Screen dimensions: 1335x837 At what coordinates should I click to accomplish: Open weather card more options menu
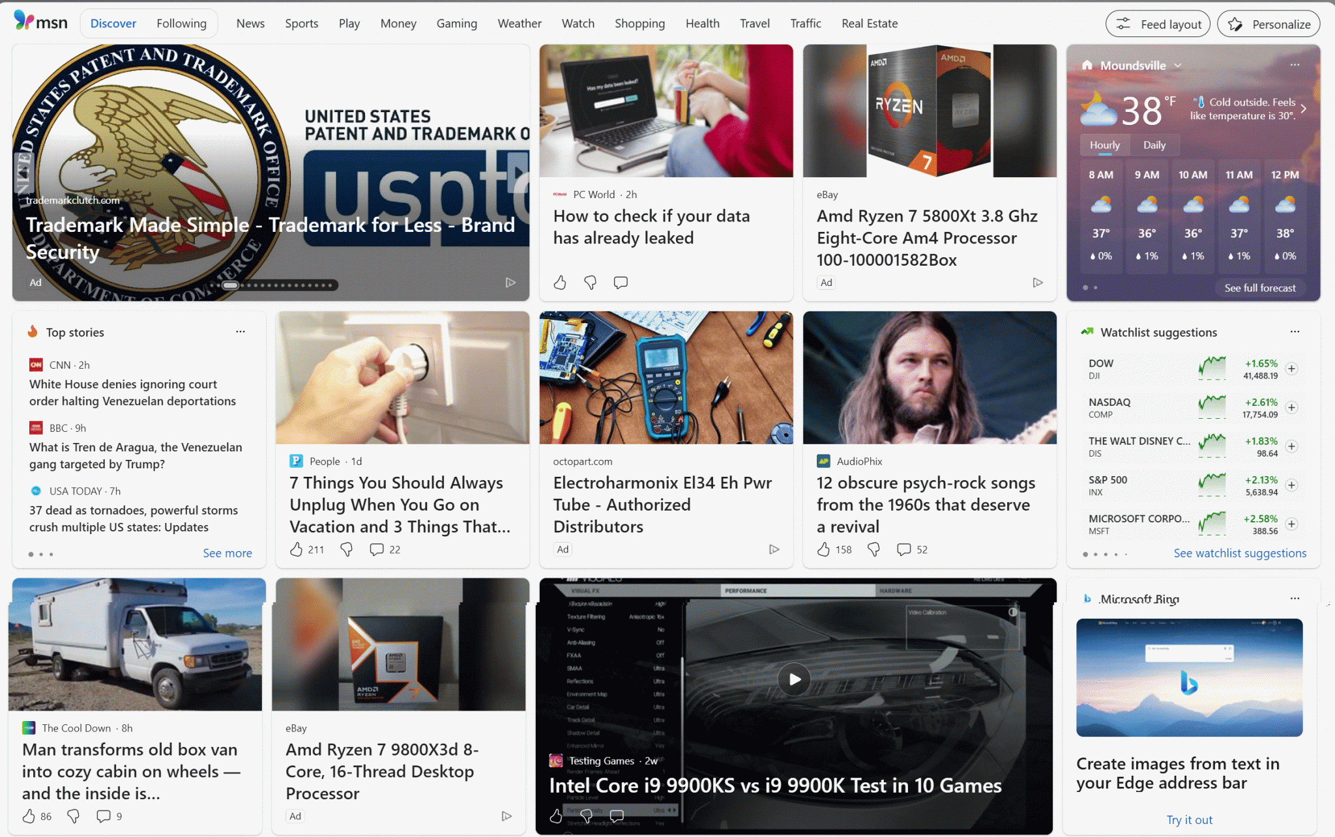[x=1295, y=65]
